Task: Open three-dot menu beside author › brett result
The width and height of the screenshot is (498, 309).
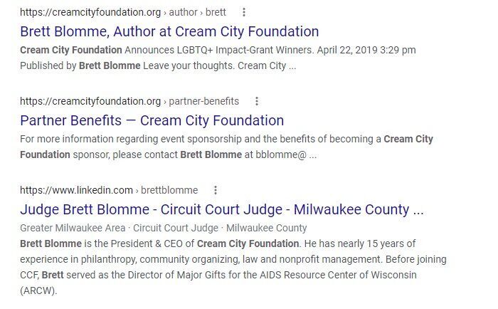Action: point(243,12)
